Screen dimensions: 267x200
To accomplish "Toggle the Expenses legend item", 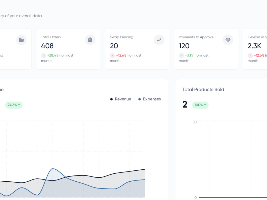I will tap(150, 99).
